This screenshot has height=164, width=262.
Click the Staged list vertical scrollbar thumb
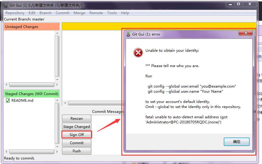tap(57, 123)
